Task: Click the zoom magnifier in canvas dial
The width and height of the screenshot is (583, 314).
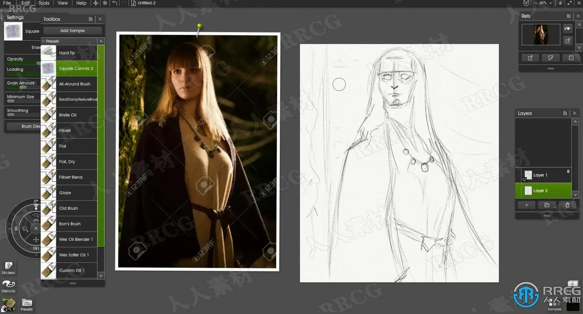Action: pos(25,229)
